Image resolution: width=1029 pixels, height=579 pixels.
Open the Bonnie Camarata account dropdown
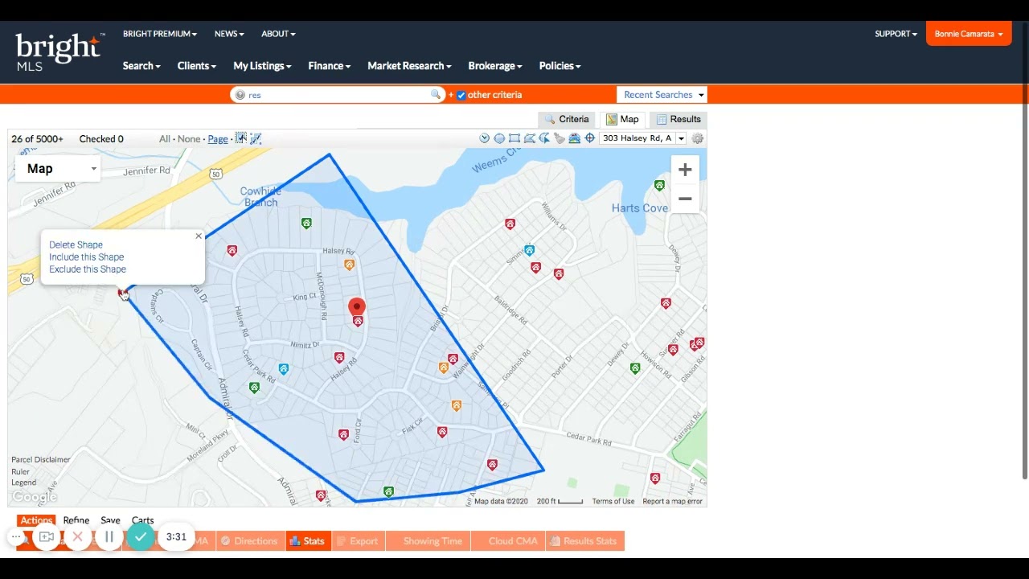pyautogui.click(x=969, y=34)
